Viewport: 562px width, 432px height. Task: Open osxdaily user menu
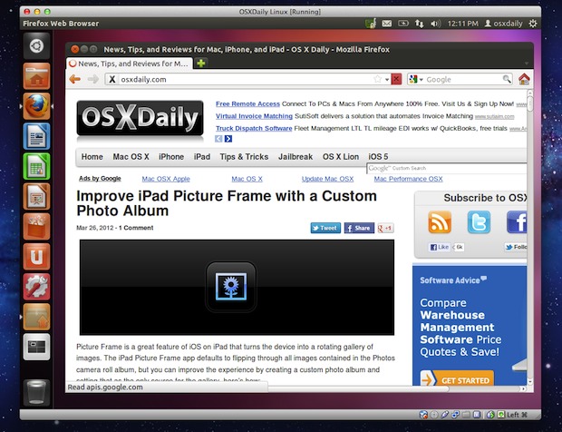point(503,24)
